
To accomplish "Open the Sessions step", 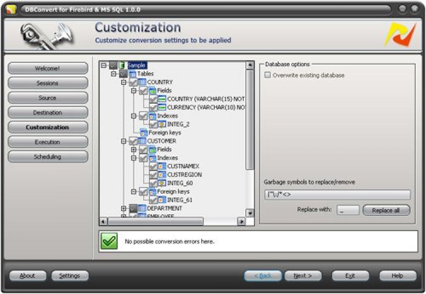I will click(x=48, y=83).
